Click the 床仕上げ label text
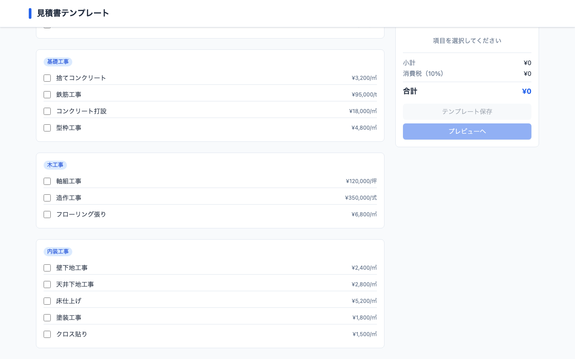The image size is (575, 359). click(x=69, y=301)
